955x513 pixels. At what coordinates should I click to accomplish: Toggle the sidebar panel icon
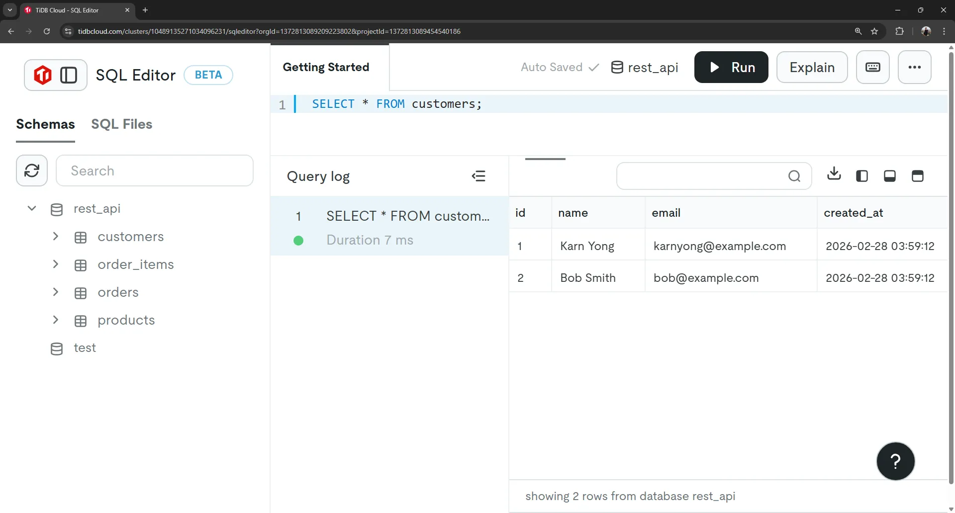(x=69, y=75)
